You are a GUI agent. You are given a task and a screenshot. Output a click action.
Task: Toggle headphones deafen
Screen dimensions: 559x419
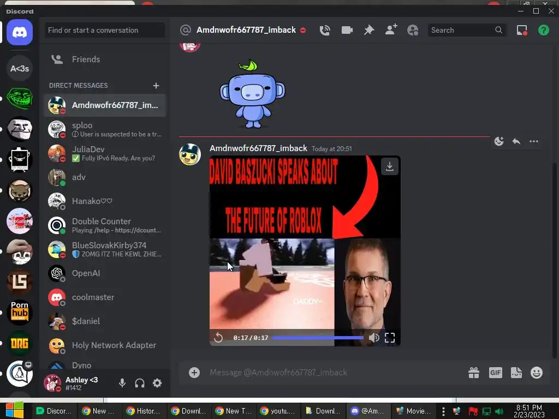point(140,383)
